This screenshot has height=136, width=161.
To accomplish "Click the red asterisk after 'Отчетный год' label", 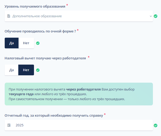I will click(105, 114).
